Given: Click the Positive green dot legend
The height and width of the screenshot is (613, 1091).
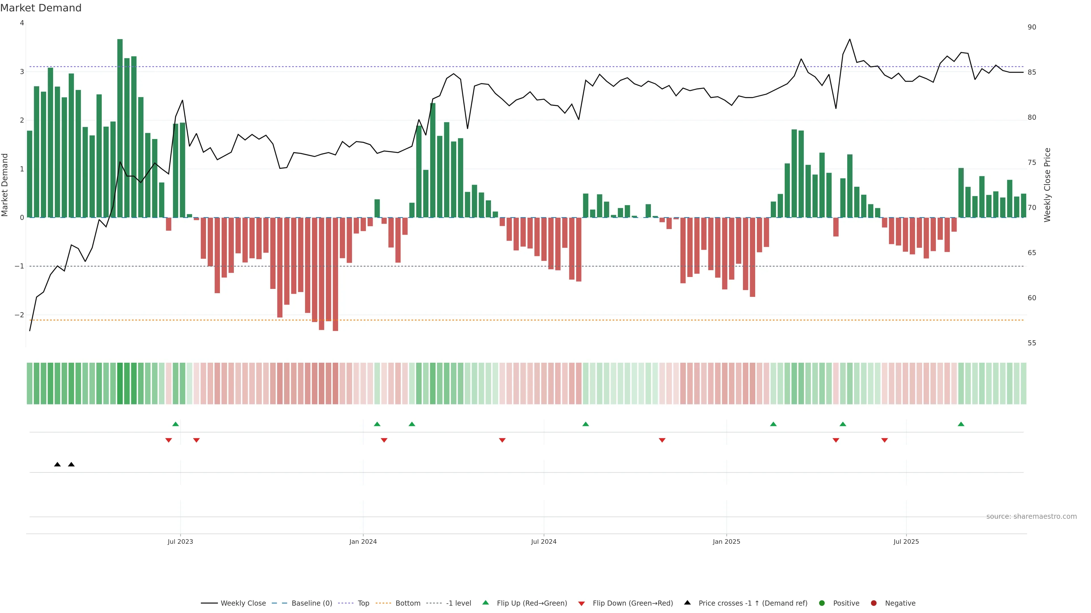Looking at the screenshot, I should (x=822, y=603).
